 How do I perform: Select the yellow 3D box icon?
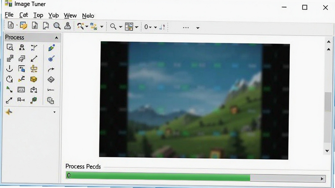click(33, 79)
